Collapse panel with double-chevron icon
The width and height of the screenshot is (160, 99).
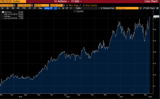point(140,8)
